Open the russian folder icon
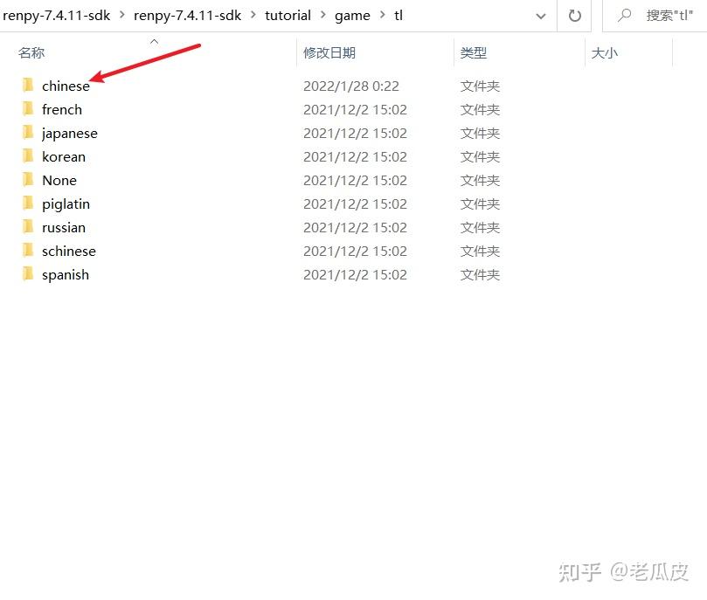Viewport: 707px width, 600px height. coord(28,227)
